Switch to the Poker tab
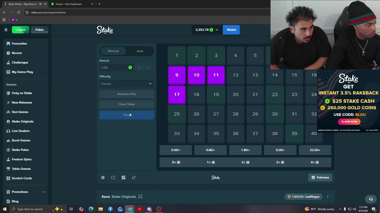 pos(39,30)
